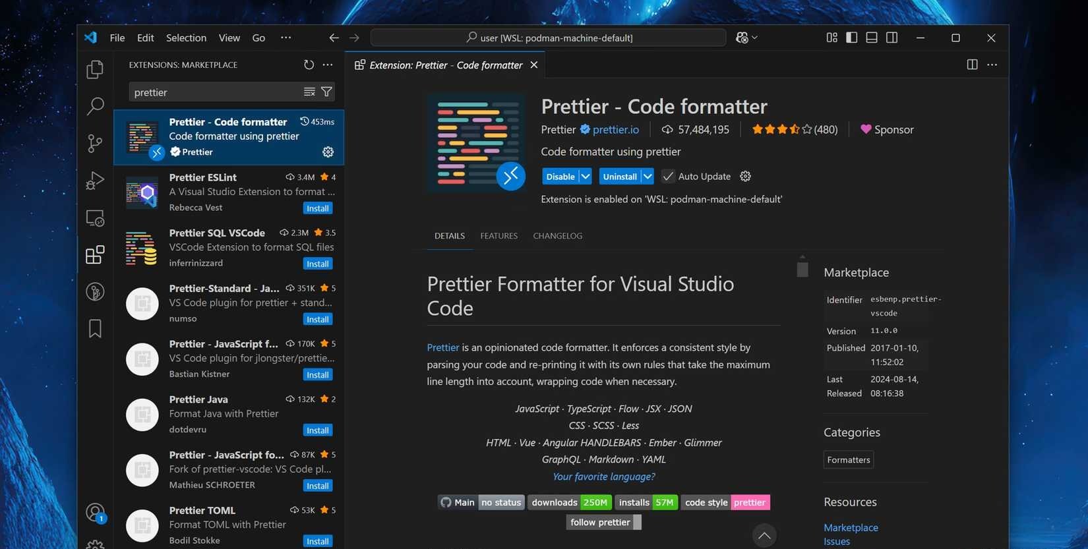Click the Disable button

(560, 177)
